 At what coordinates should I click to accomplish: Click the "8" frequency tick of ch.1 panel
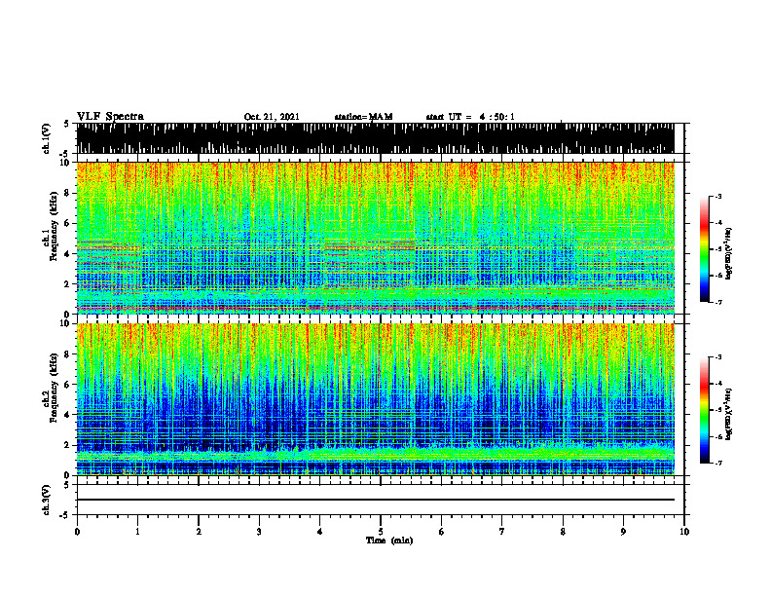(x=67, y=193)
